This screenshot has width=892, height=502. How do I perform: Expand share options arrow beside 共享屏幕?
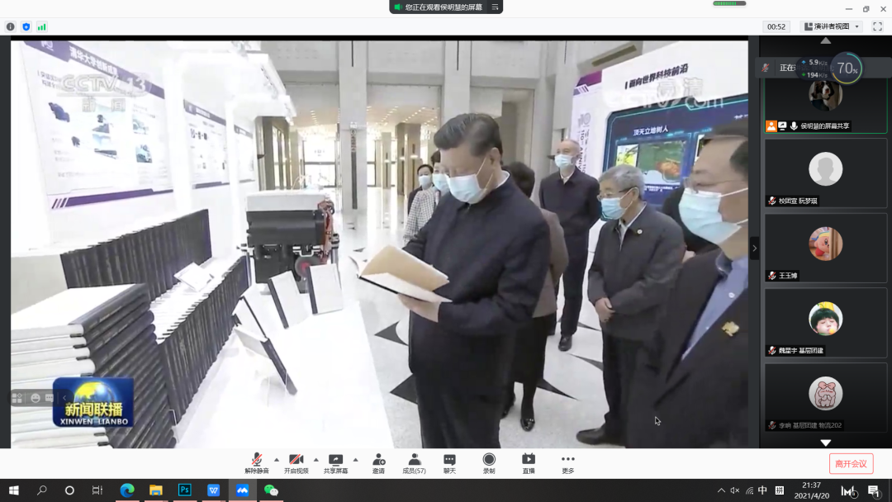(x=355, y=460)
